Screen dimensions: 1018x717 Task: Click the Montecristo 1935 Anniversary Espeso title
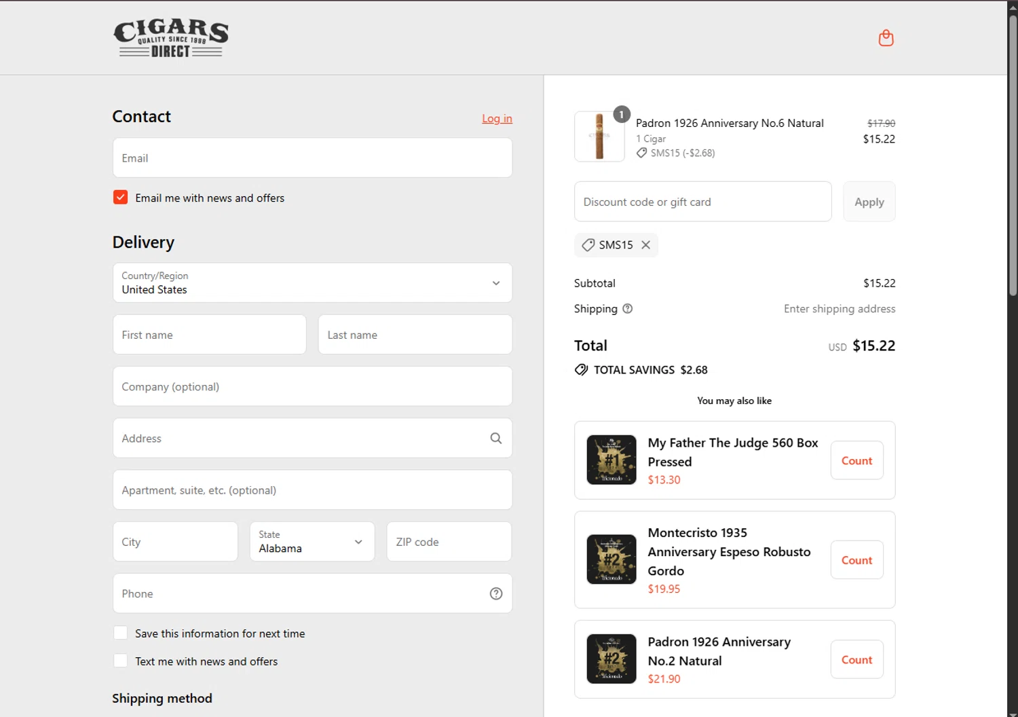click(x=730, y=551)
